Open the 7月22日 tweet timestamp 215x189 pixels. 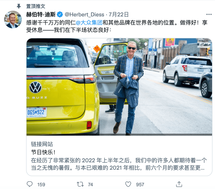[119, 15]
